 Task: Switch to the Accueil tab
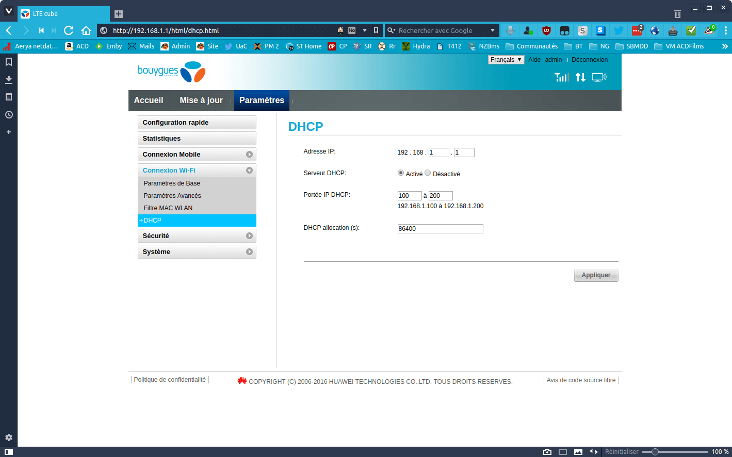[149, 100]
